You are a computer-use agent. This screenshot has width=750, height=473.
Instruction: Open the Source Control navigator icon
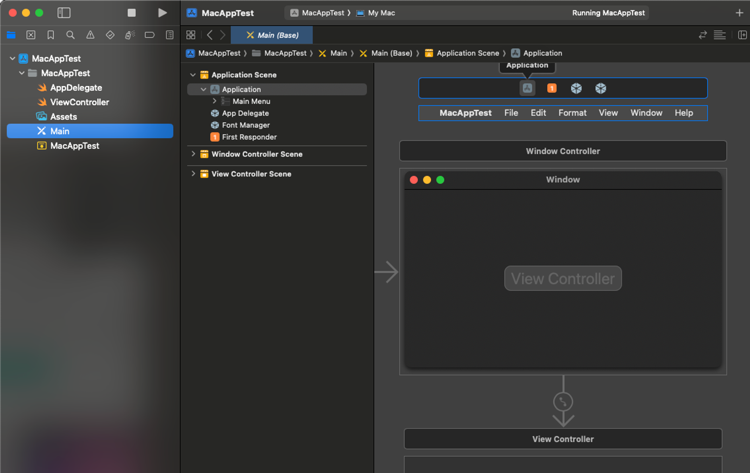[31, 35]
